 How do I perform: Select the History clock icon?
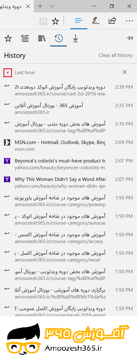coord(59,38)
